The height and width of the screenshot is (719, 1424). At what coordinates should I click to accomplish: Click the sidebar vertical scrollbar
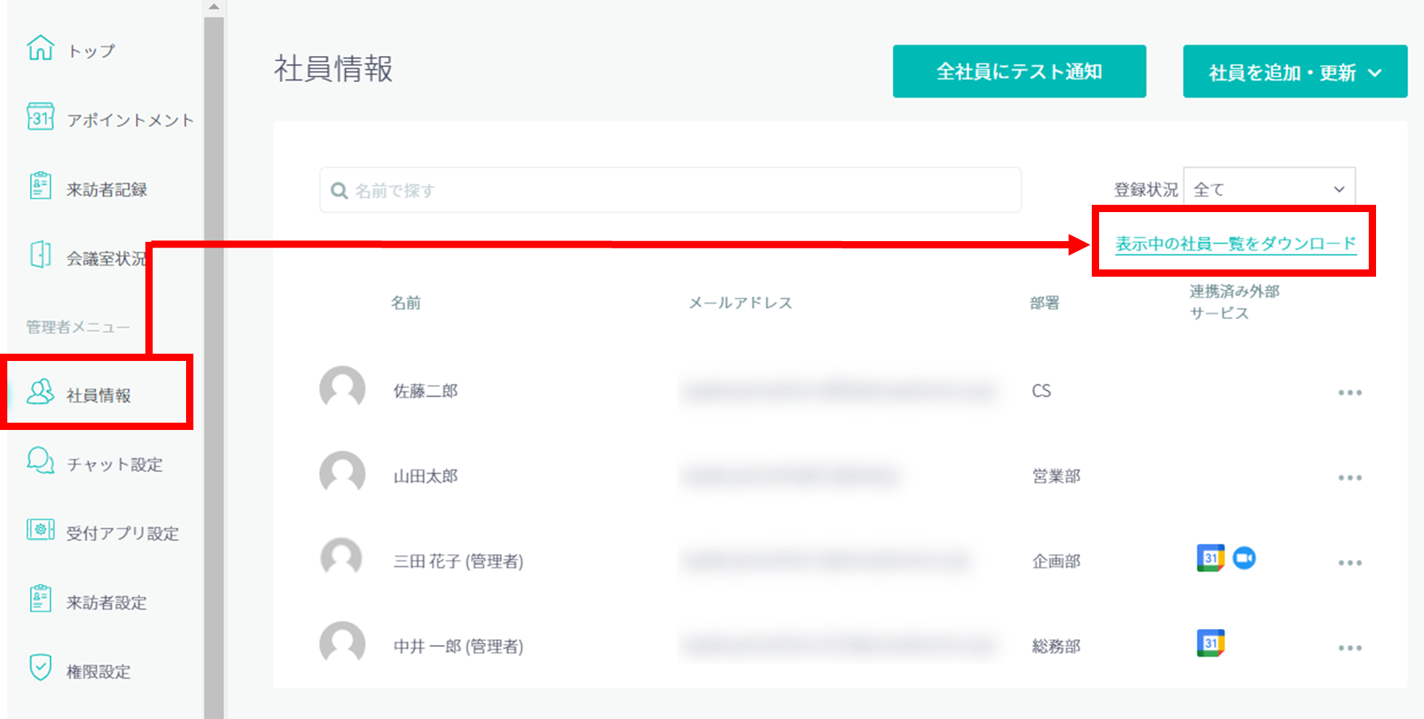click(x=214, y=363)
